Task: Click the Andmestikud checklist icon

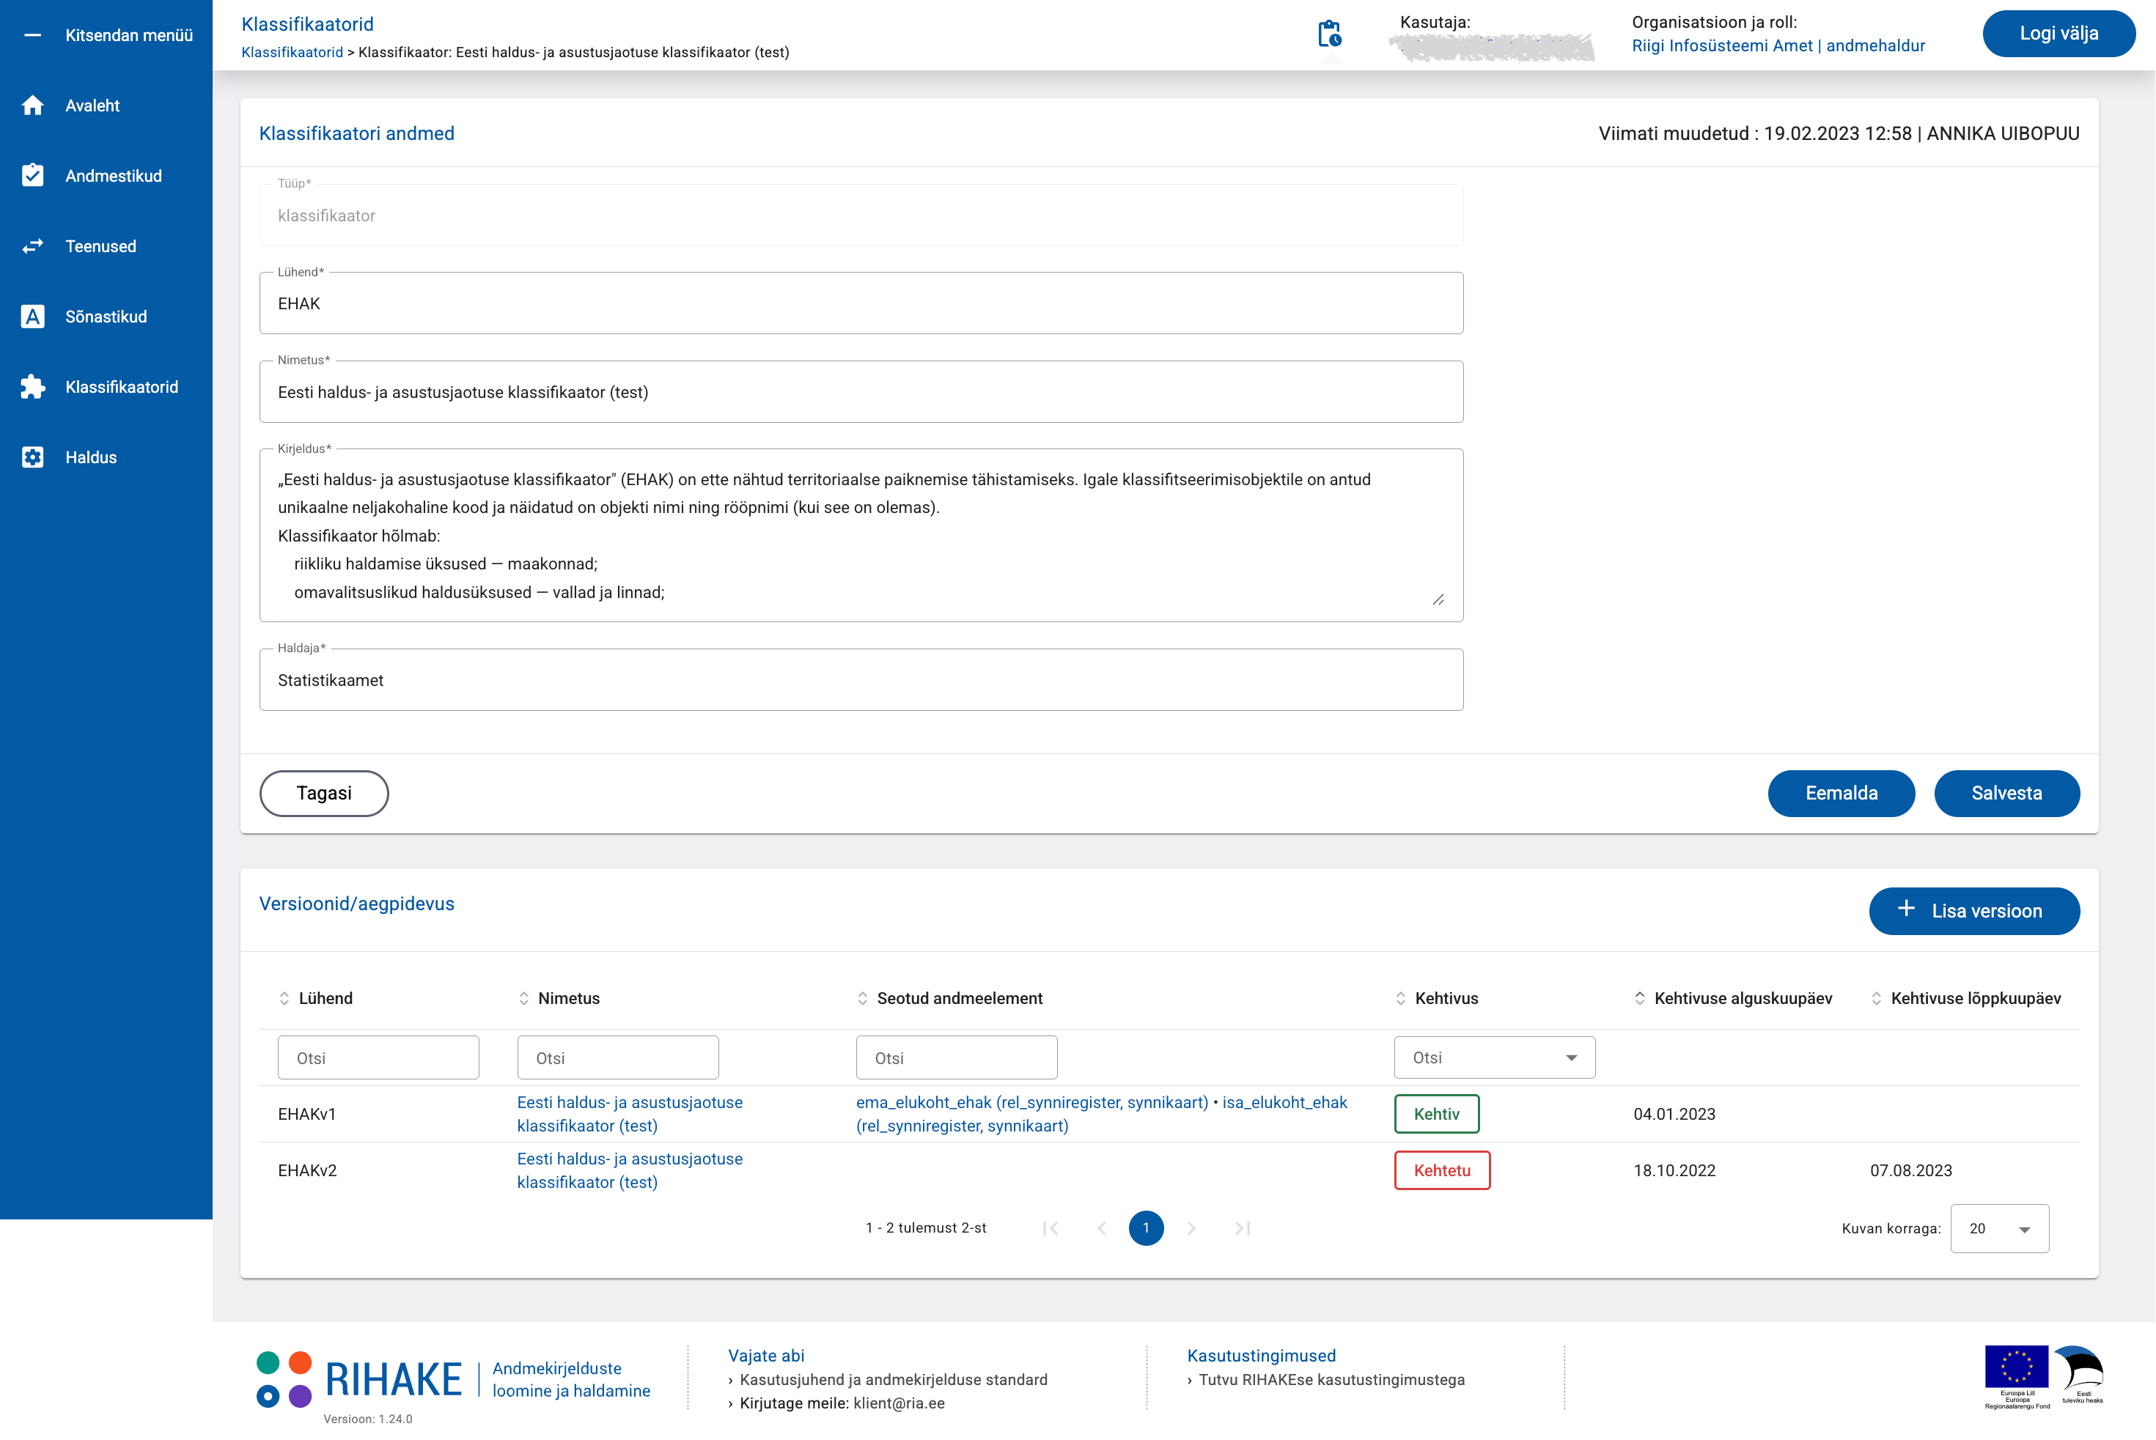Action: tap(32, 175)
